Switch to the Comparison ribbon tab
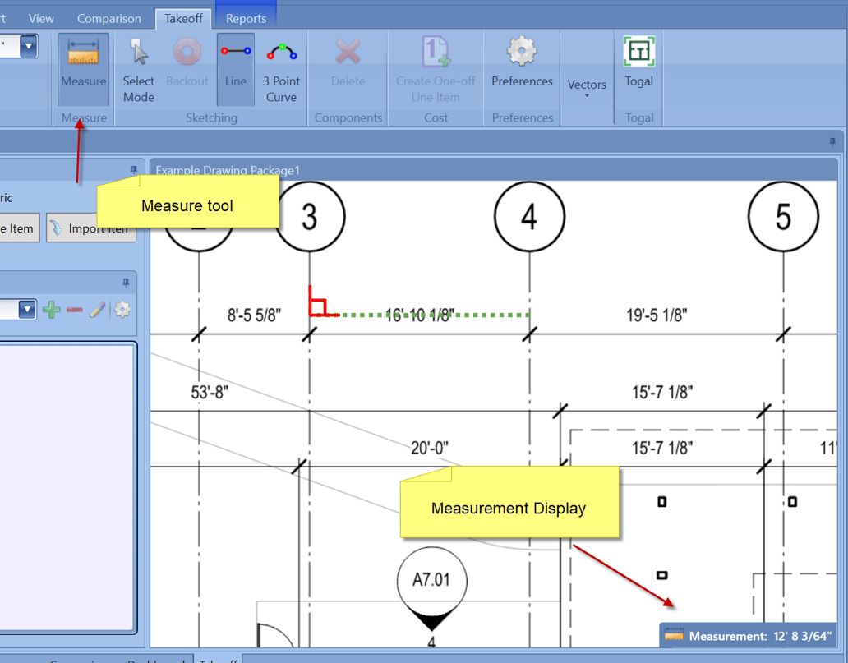The height and width of the screenshot is (663, 848). 109,18
